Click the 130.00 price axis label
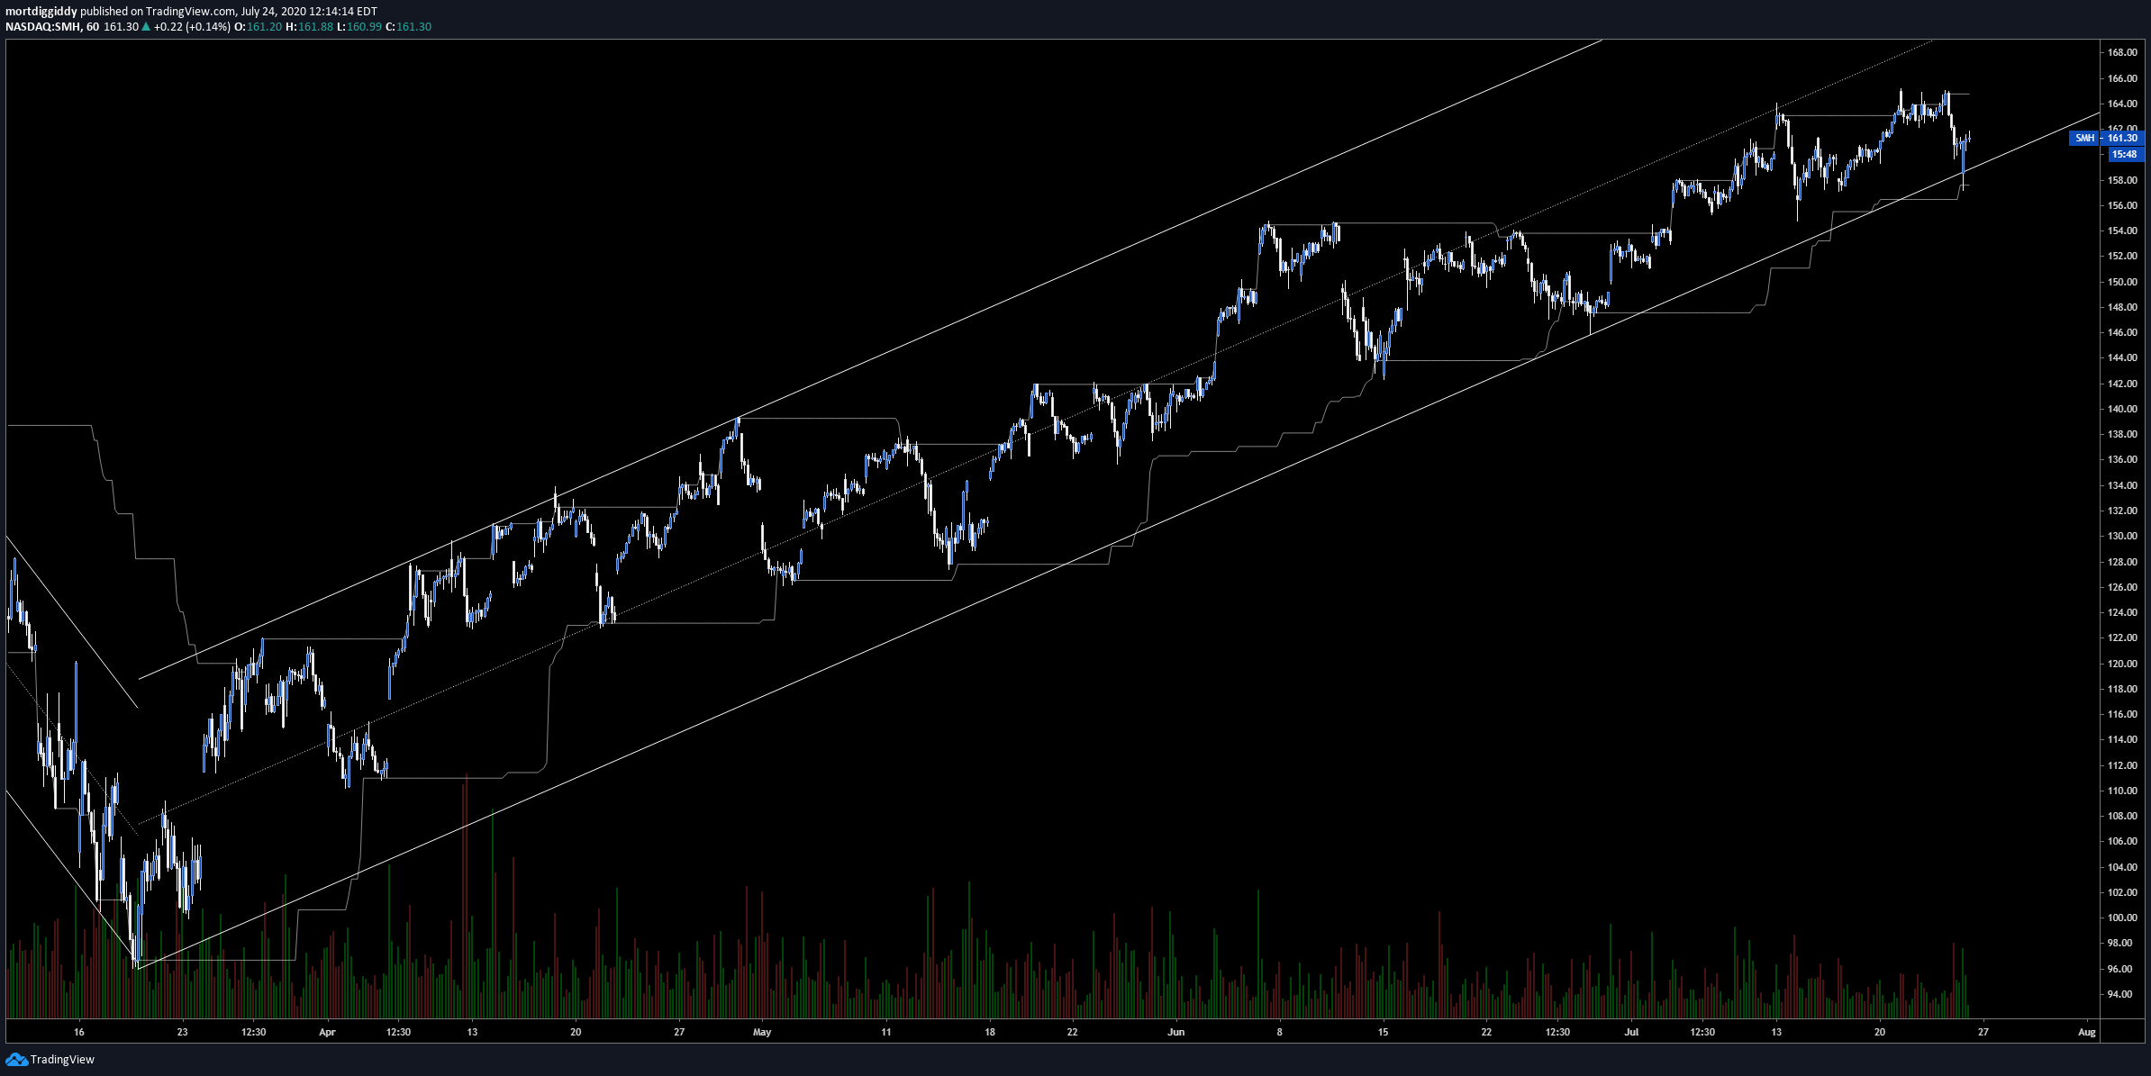 click(2121, 536)
